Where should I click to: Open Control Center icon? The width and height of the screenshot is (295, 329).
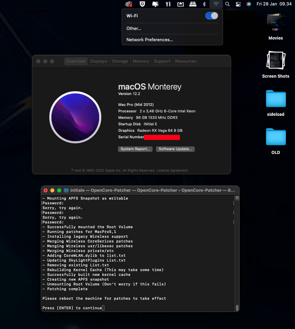pyautogui.click(x=238, y=4)
